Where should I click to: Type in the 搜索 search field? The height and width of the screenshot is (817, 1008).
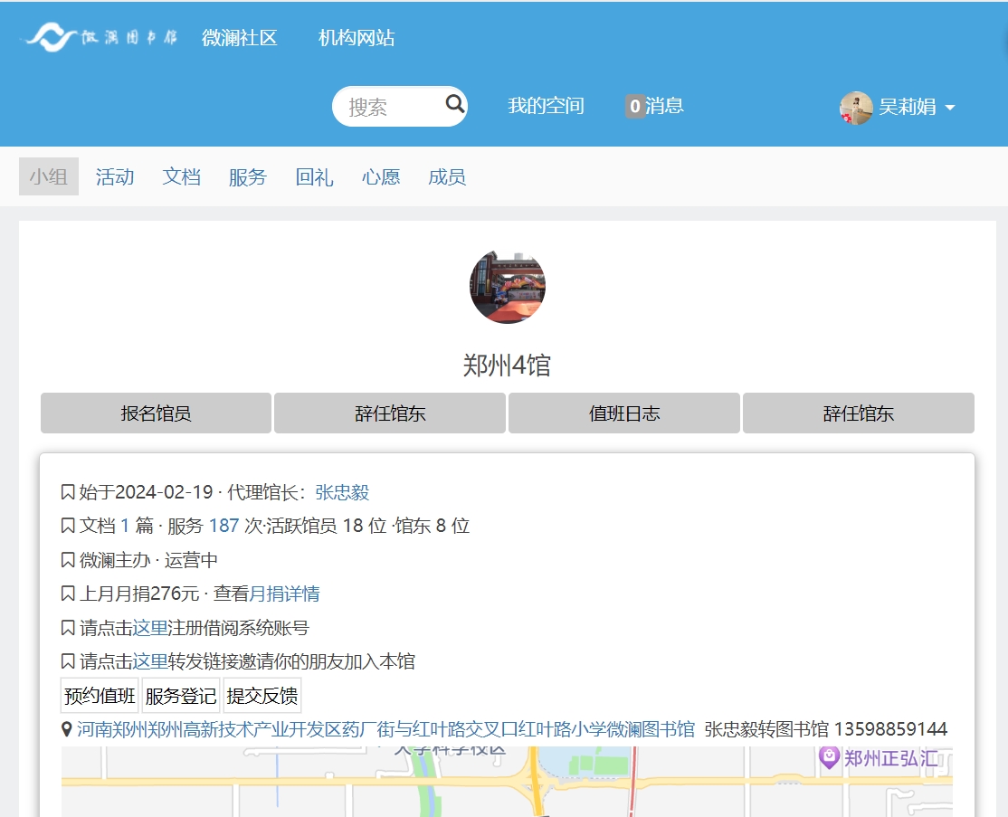click(389, 107)
